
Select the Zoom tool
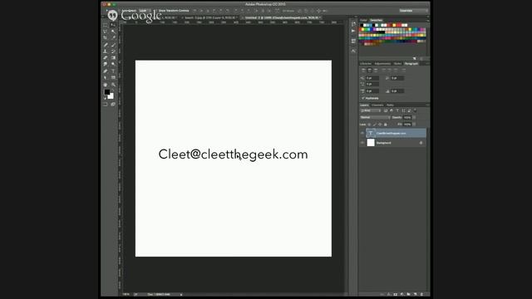[x=113, y=85]
